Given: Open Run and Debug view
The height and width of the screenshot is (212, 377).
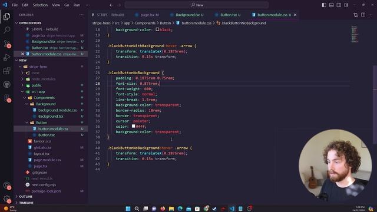Looking at the screenshot, I should (6, 57).
